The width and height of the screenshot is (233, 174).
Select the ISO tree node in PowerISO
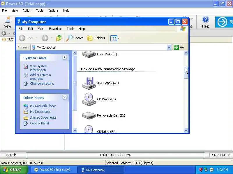point(8,39)
